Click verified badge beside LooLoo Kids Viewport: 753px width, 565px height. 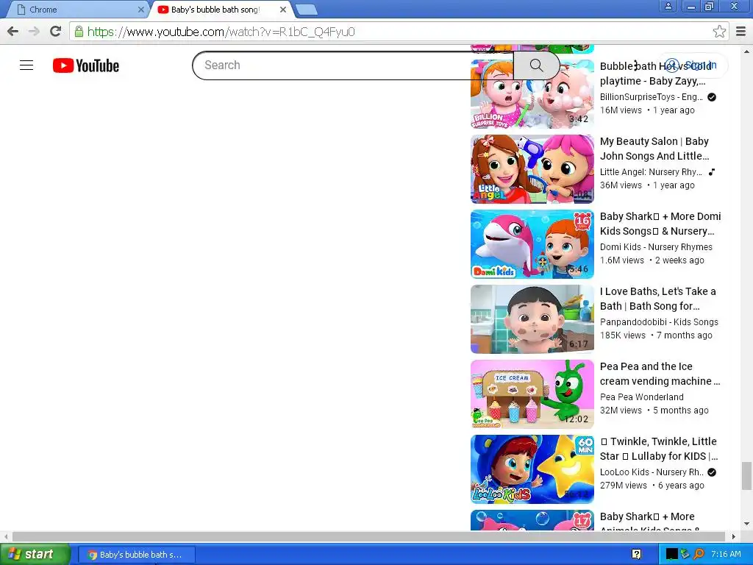712,472
